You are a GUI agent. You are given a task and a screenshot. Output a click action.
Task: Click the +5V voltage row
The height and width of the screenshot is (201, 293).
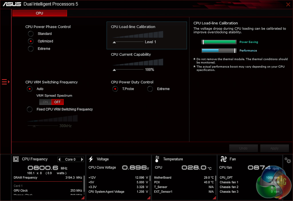click(x=118, y=182)
